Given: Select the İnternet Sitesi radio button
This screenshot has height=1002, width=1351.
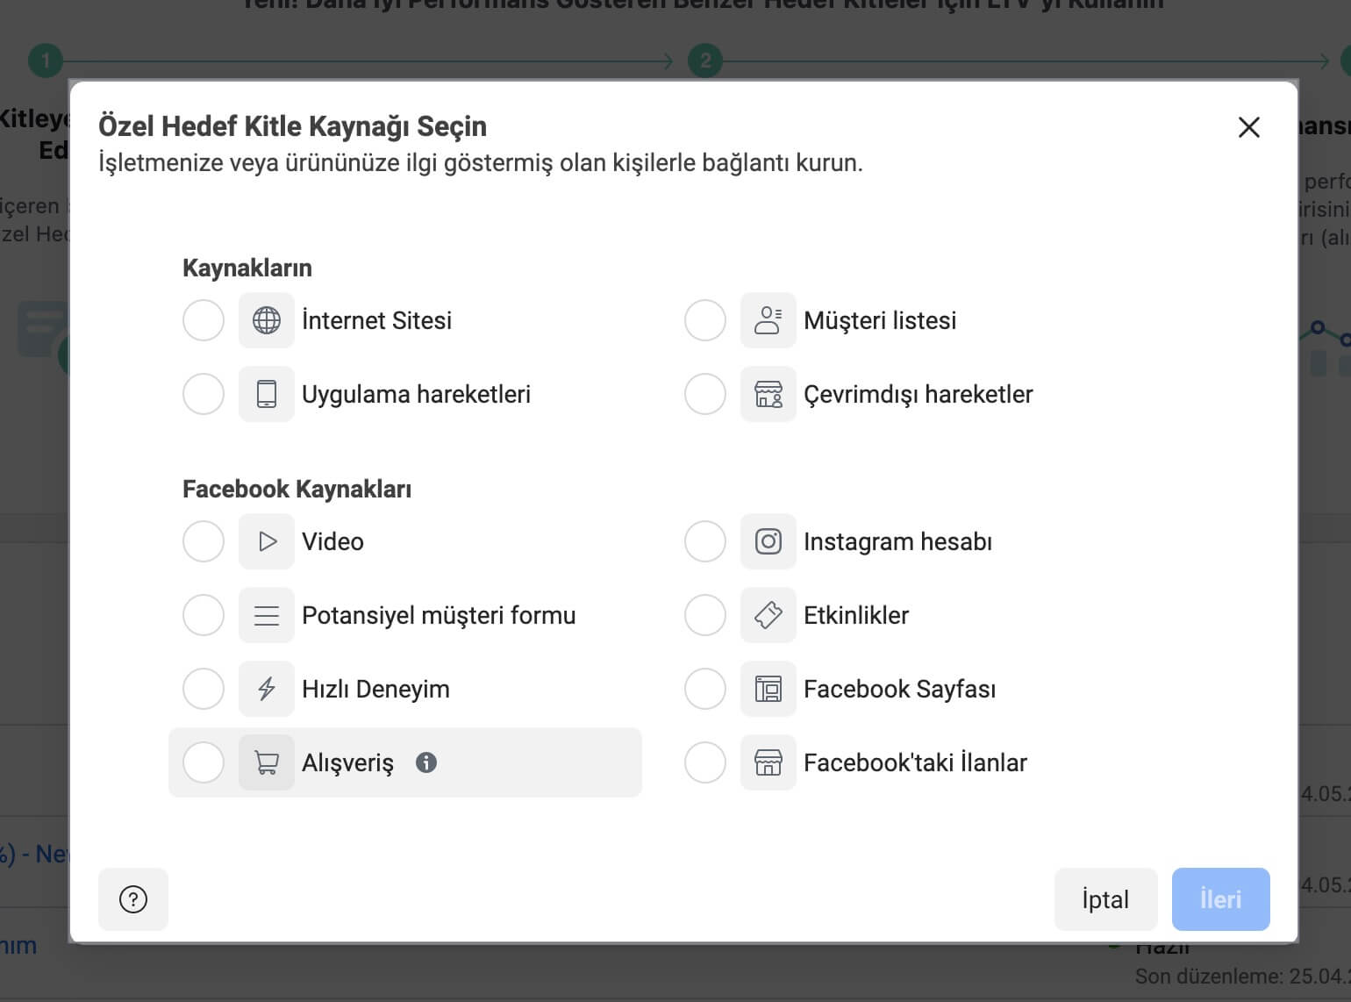Looking at the screenshot, I should pos(204,320).
